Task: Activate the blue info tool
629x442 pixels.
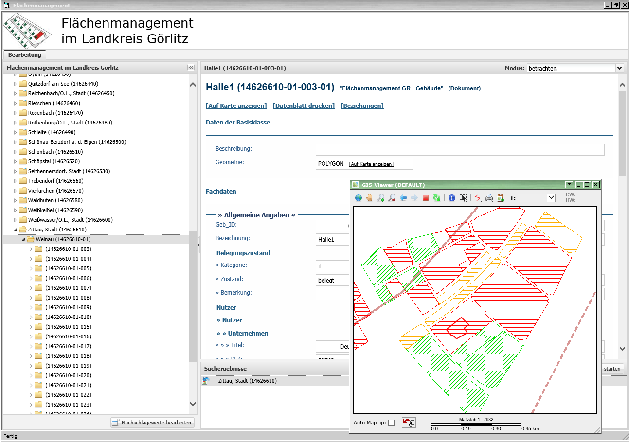Action: (x=452, y=198)
